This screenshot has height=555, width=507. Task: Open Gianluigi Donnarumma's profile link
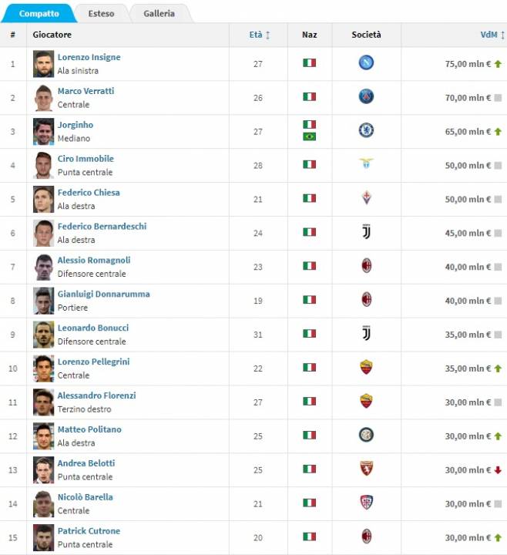(104, 294)
